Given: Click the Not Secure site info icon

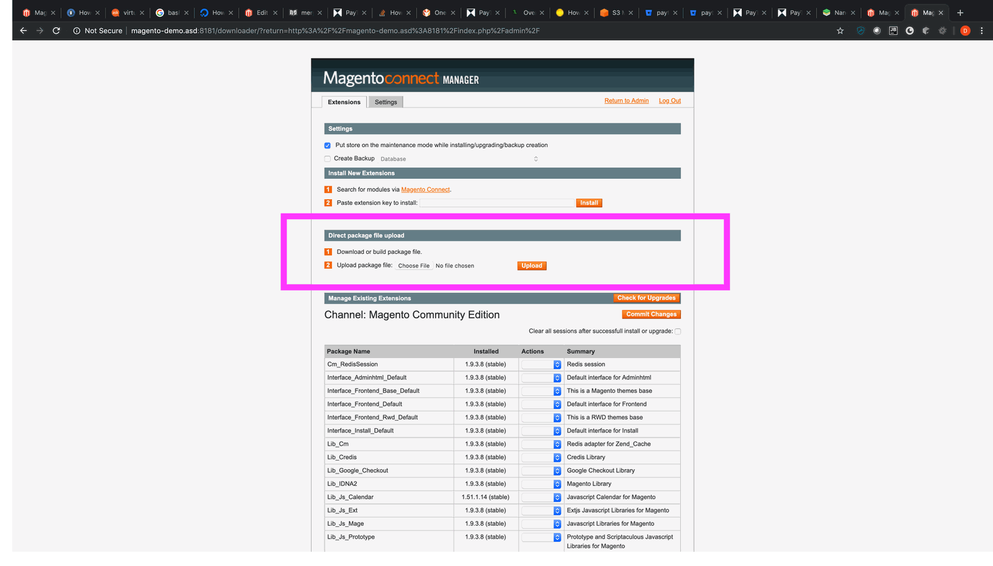Looking at the screenshot, I should [76, 30].
